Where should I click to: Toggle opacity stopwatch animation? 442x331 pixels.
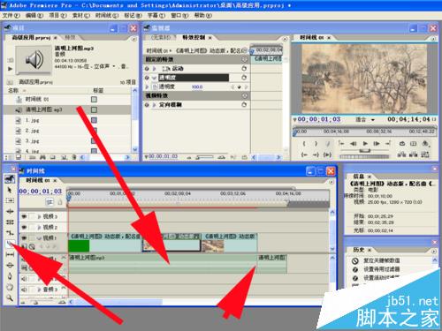tap(155, 87)
